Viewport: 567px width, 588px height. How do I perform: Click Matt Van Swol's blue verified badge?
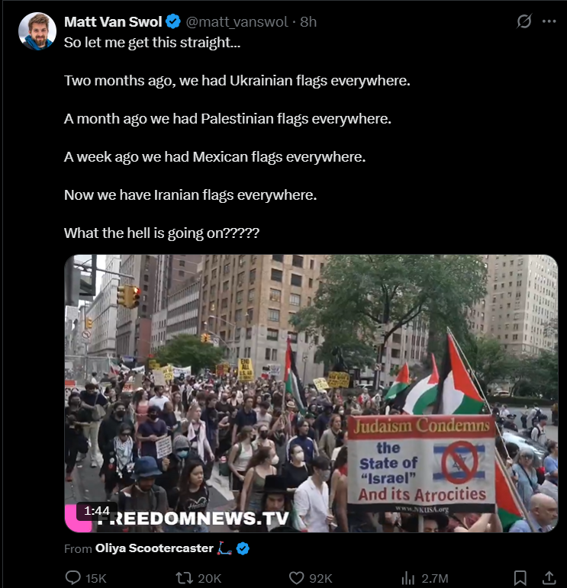[x=173, y=22]
